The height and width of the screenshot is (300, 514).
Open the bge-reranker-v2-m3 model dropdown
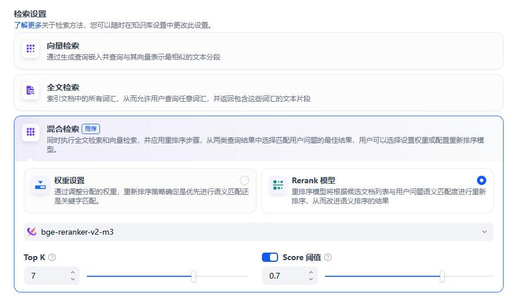[258, 232]
